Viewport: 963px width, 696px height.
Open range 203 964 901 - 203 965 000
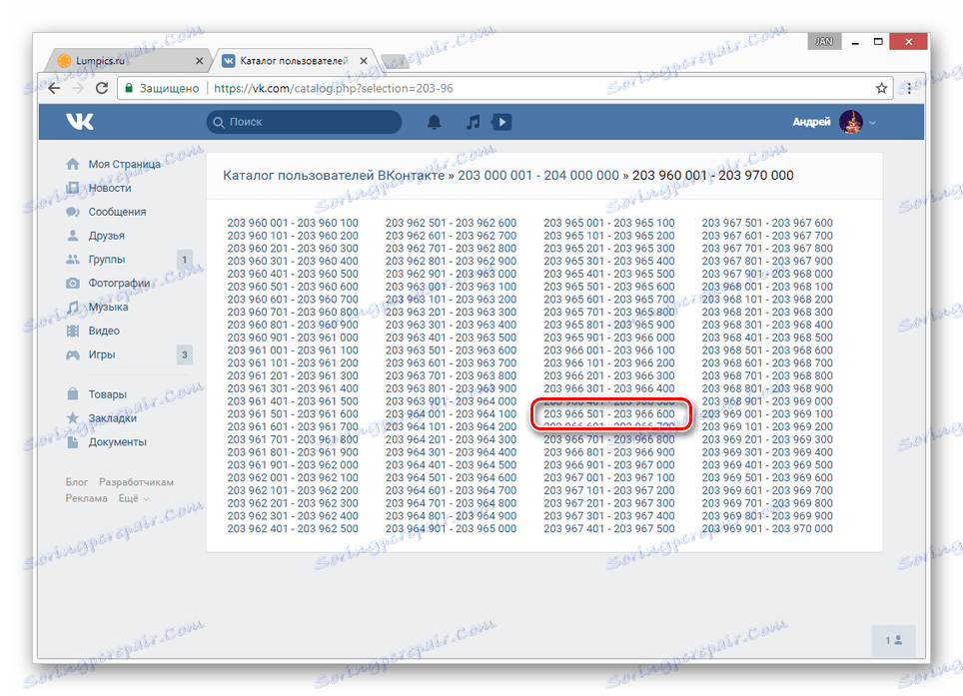(451, 528)
